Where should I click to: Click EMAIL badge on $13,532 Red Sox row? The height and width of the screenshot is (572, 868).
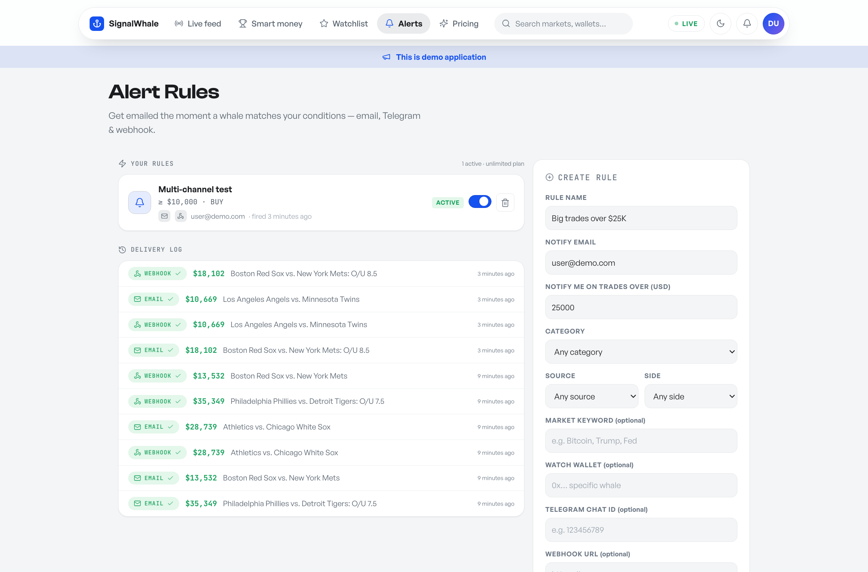tap(154, 478)
